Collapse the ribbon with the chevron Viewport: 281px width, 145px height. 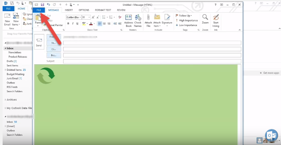(240, 30)
